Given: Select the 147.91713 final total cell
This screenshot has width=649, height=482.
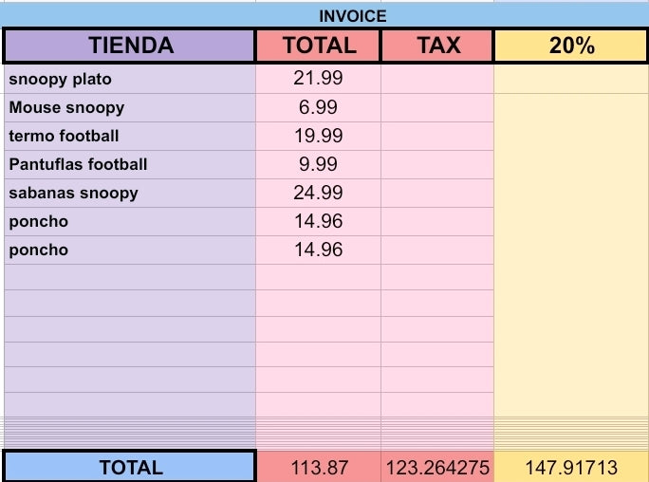Looking at the screenshot, I should (x=570, y=467).
